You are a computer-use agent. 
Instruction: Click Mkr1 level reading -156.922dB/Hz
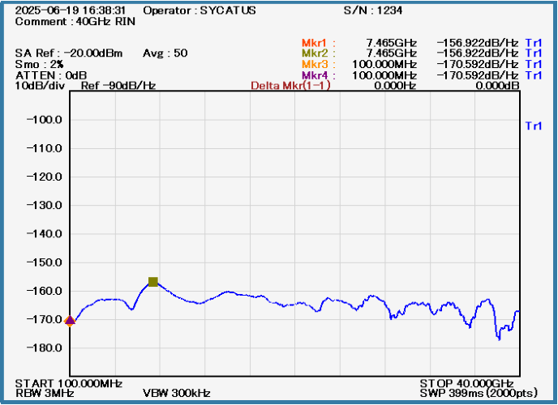(477, 43)
